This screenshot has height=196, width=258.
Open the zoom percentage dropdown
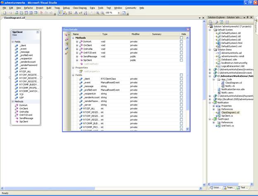119,13
